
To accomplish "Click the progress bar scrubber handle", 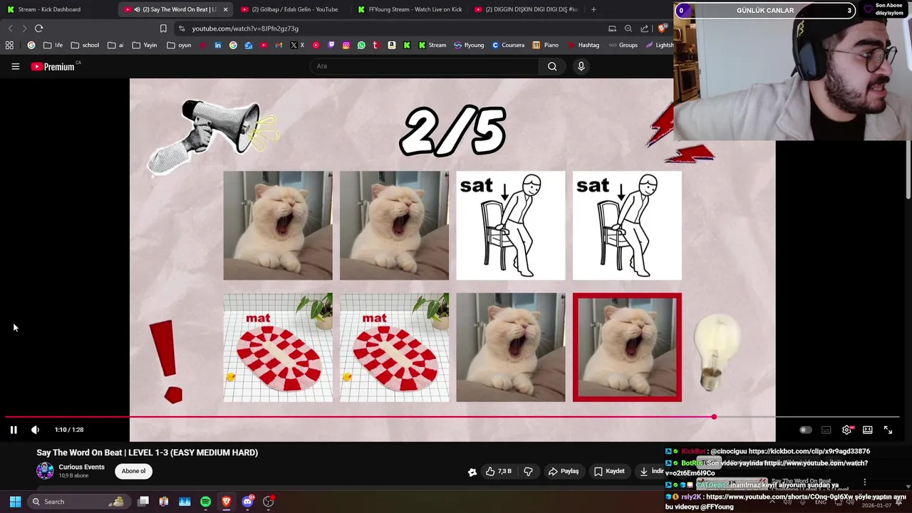I will (714, 417).
